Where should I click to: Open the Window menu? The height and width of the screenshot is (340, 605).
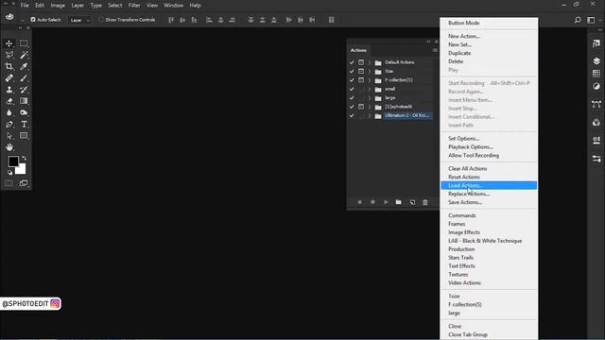(174, 6)
